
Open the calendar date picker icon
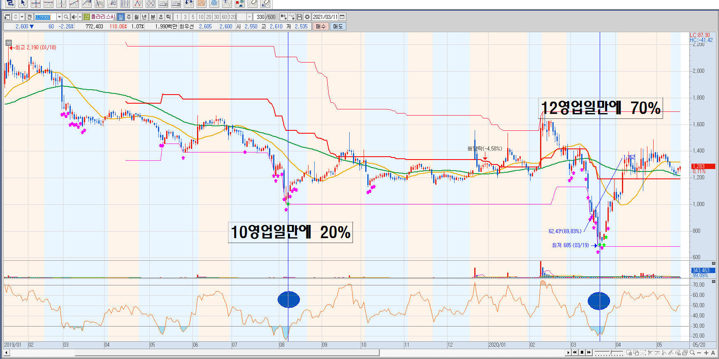342,17
